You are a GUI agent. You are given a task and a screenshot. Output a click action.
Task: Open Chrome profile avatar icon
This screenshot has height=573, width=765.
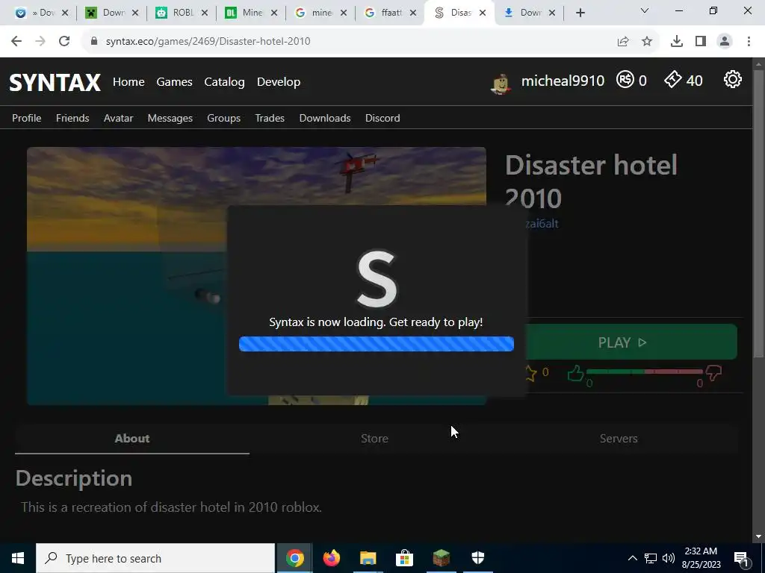tap(725, 42)
